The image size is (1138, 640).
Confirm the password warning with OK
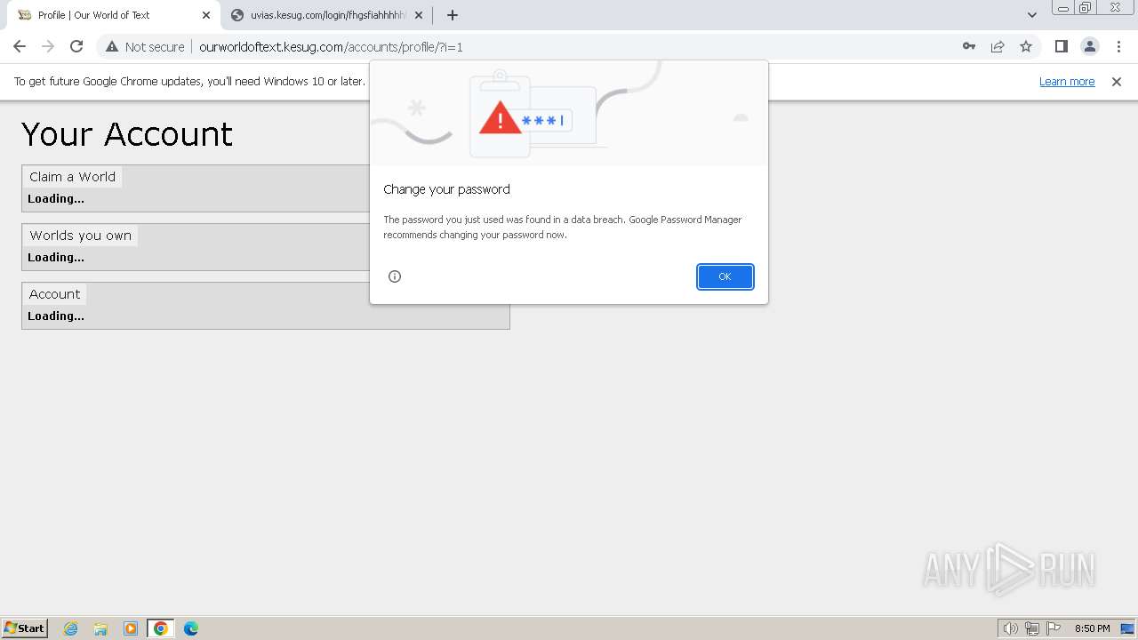[x=725, y=276]
